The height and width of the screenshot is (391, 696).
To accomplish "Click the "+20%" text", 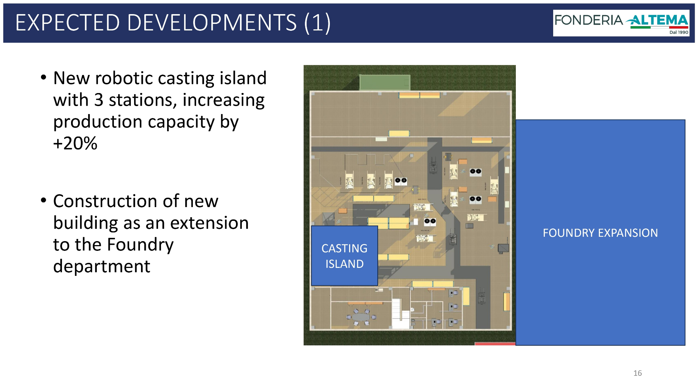I will tap(75, 143).
